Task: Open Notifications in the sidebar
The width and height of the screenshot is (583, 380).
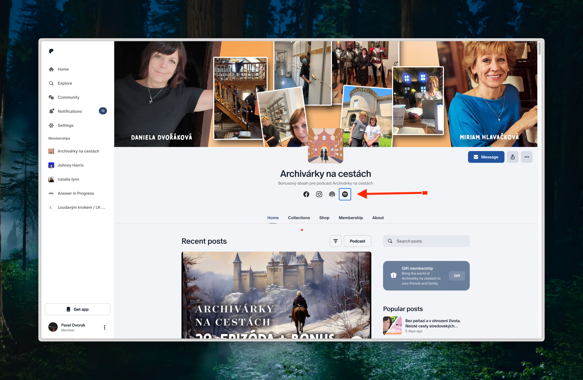Action: click(x=70, y=111)
